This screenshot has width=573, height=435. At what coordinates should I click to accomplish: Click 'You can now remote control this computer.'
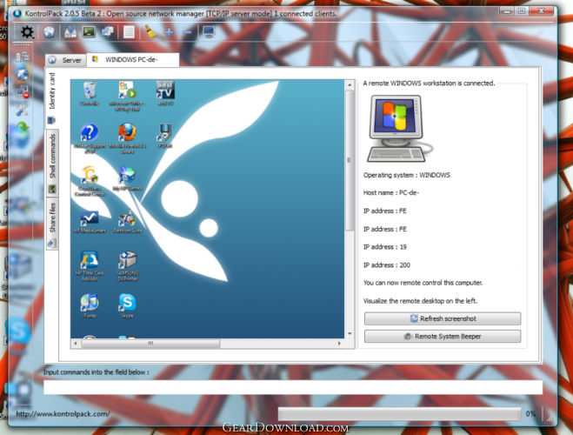(x=423, y=283)
